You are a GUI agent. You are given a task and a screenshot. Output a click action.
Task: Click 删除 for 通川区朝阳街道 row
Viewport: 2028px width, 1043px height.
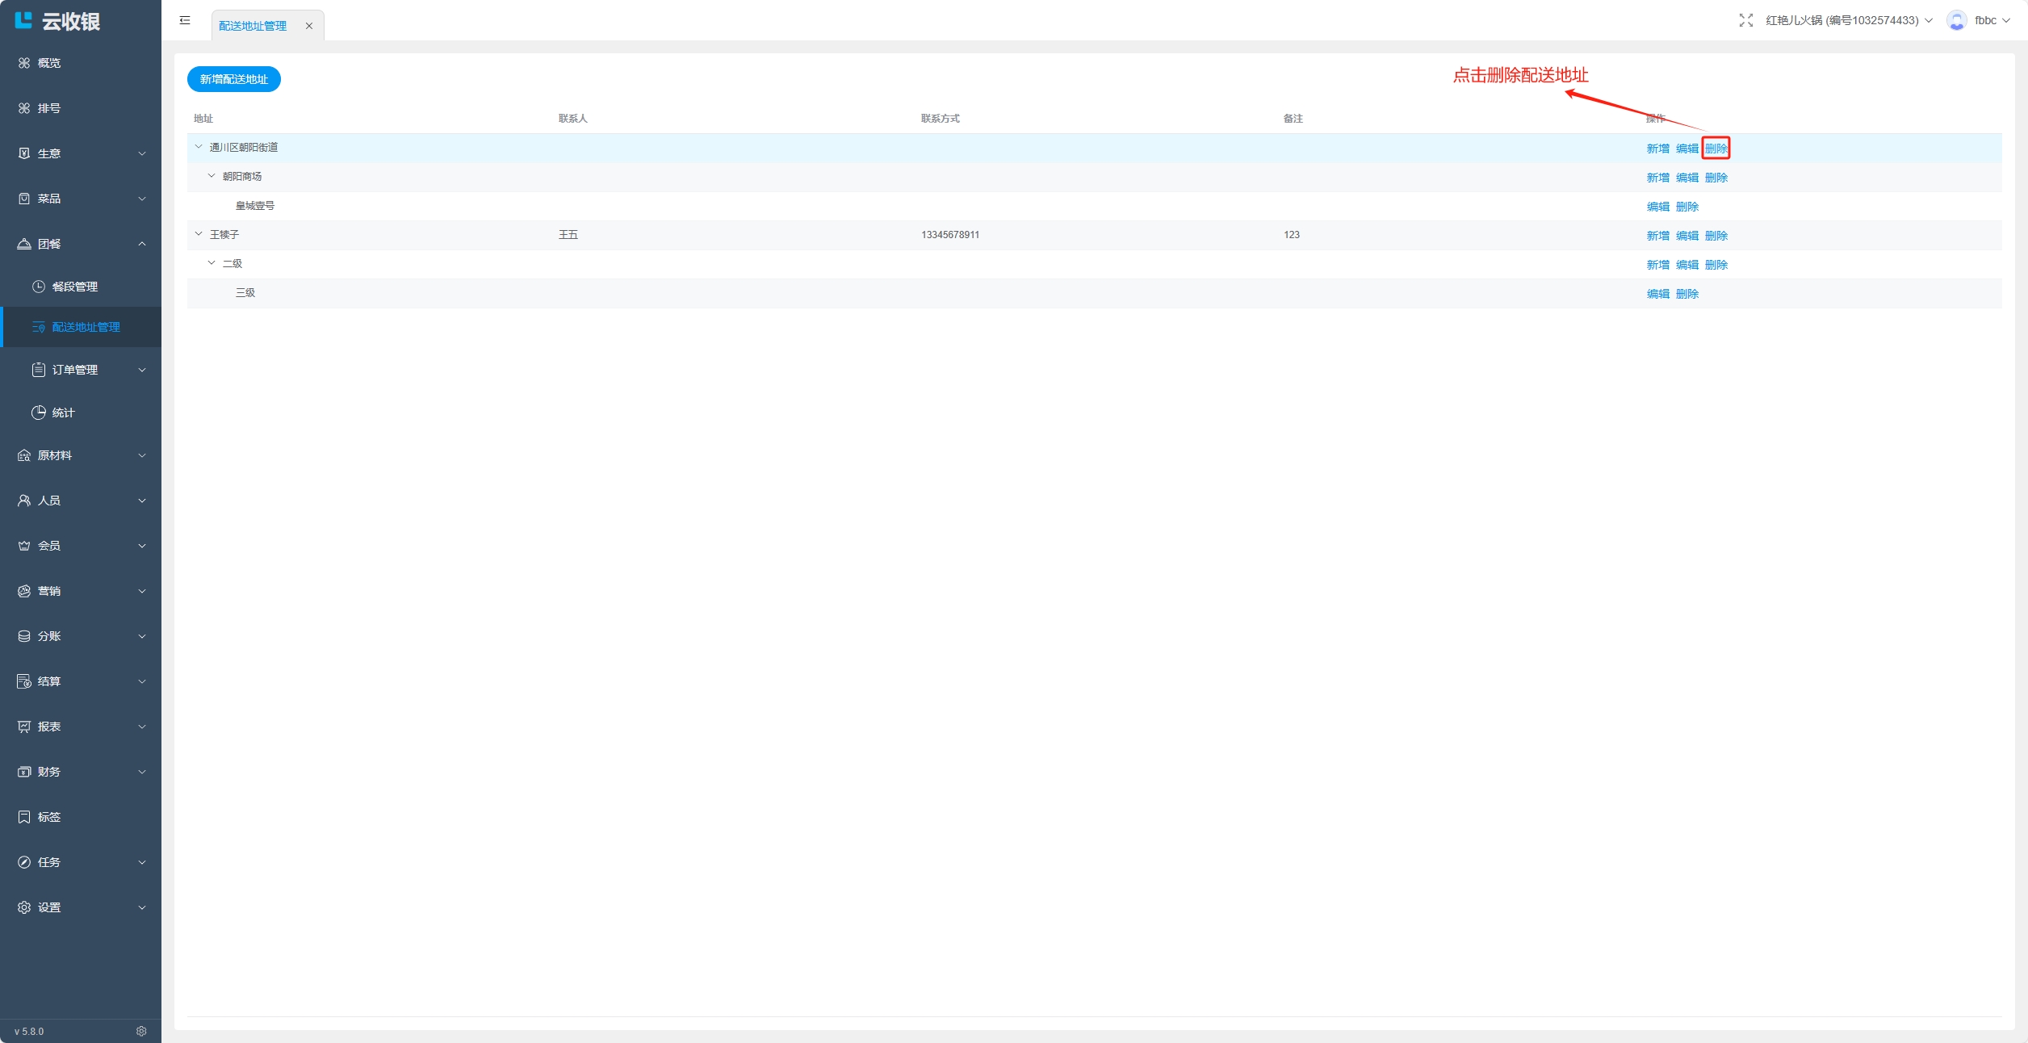[1716, 149]
